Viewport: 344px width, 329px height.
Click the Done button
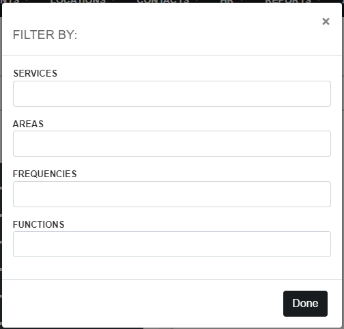tap(305, 304)
